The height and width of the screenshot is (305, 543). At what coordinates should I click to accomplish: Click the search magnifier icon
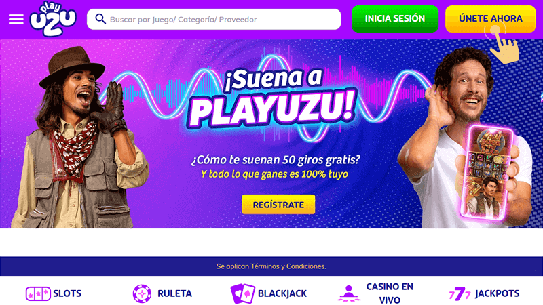point(100,19)
